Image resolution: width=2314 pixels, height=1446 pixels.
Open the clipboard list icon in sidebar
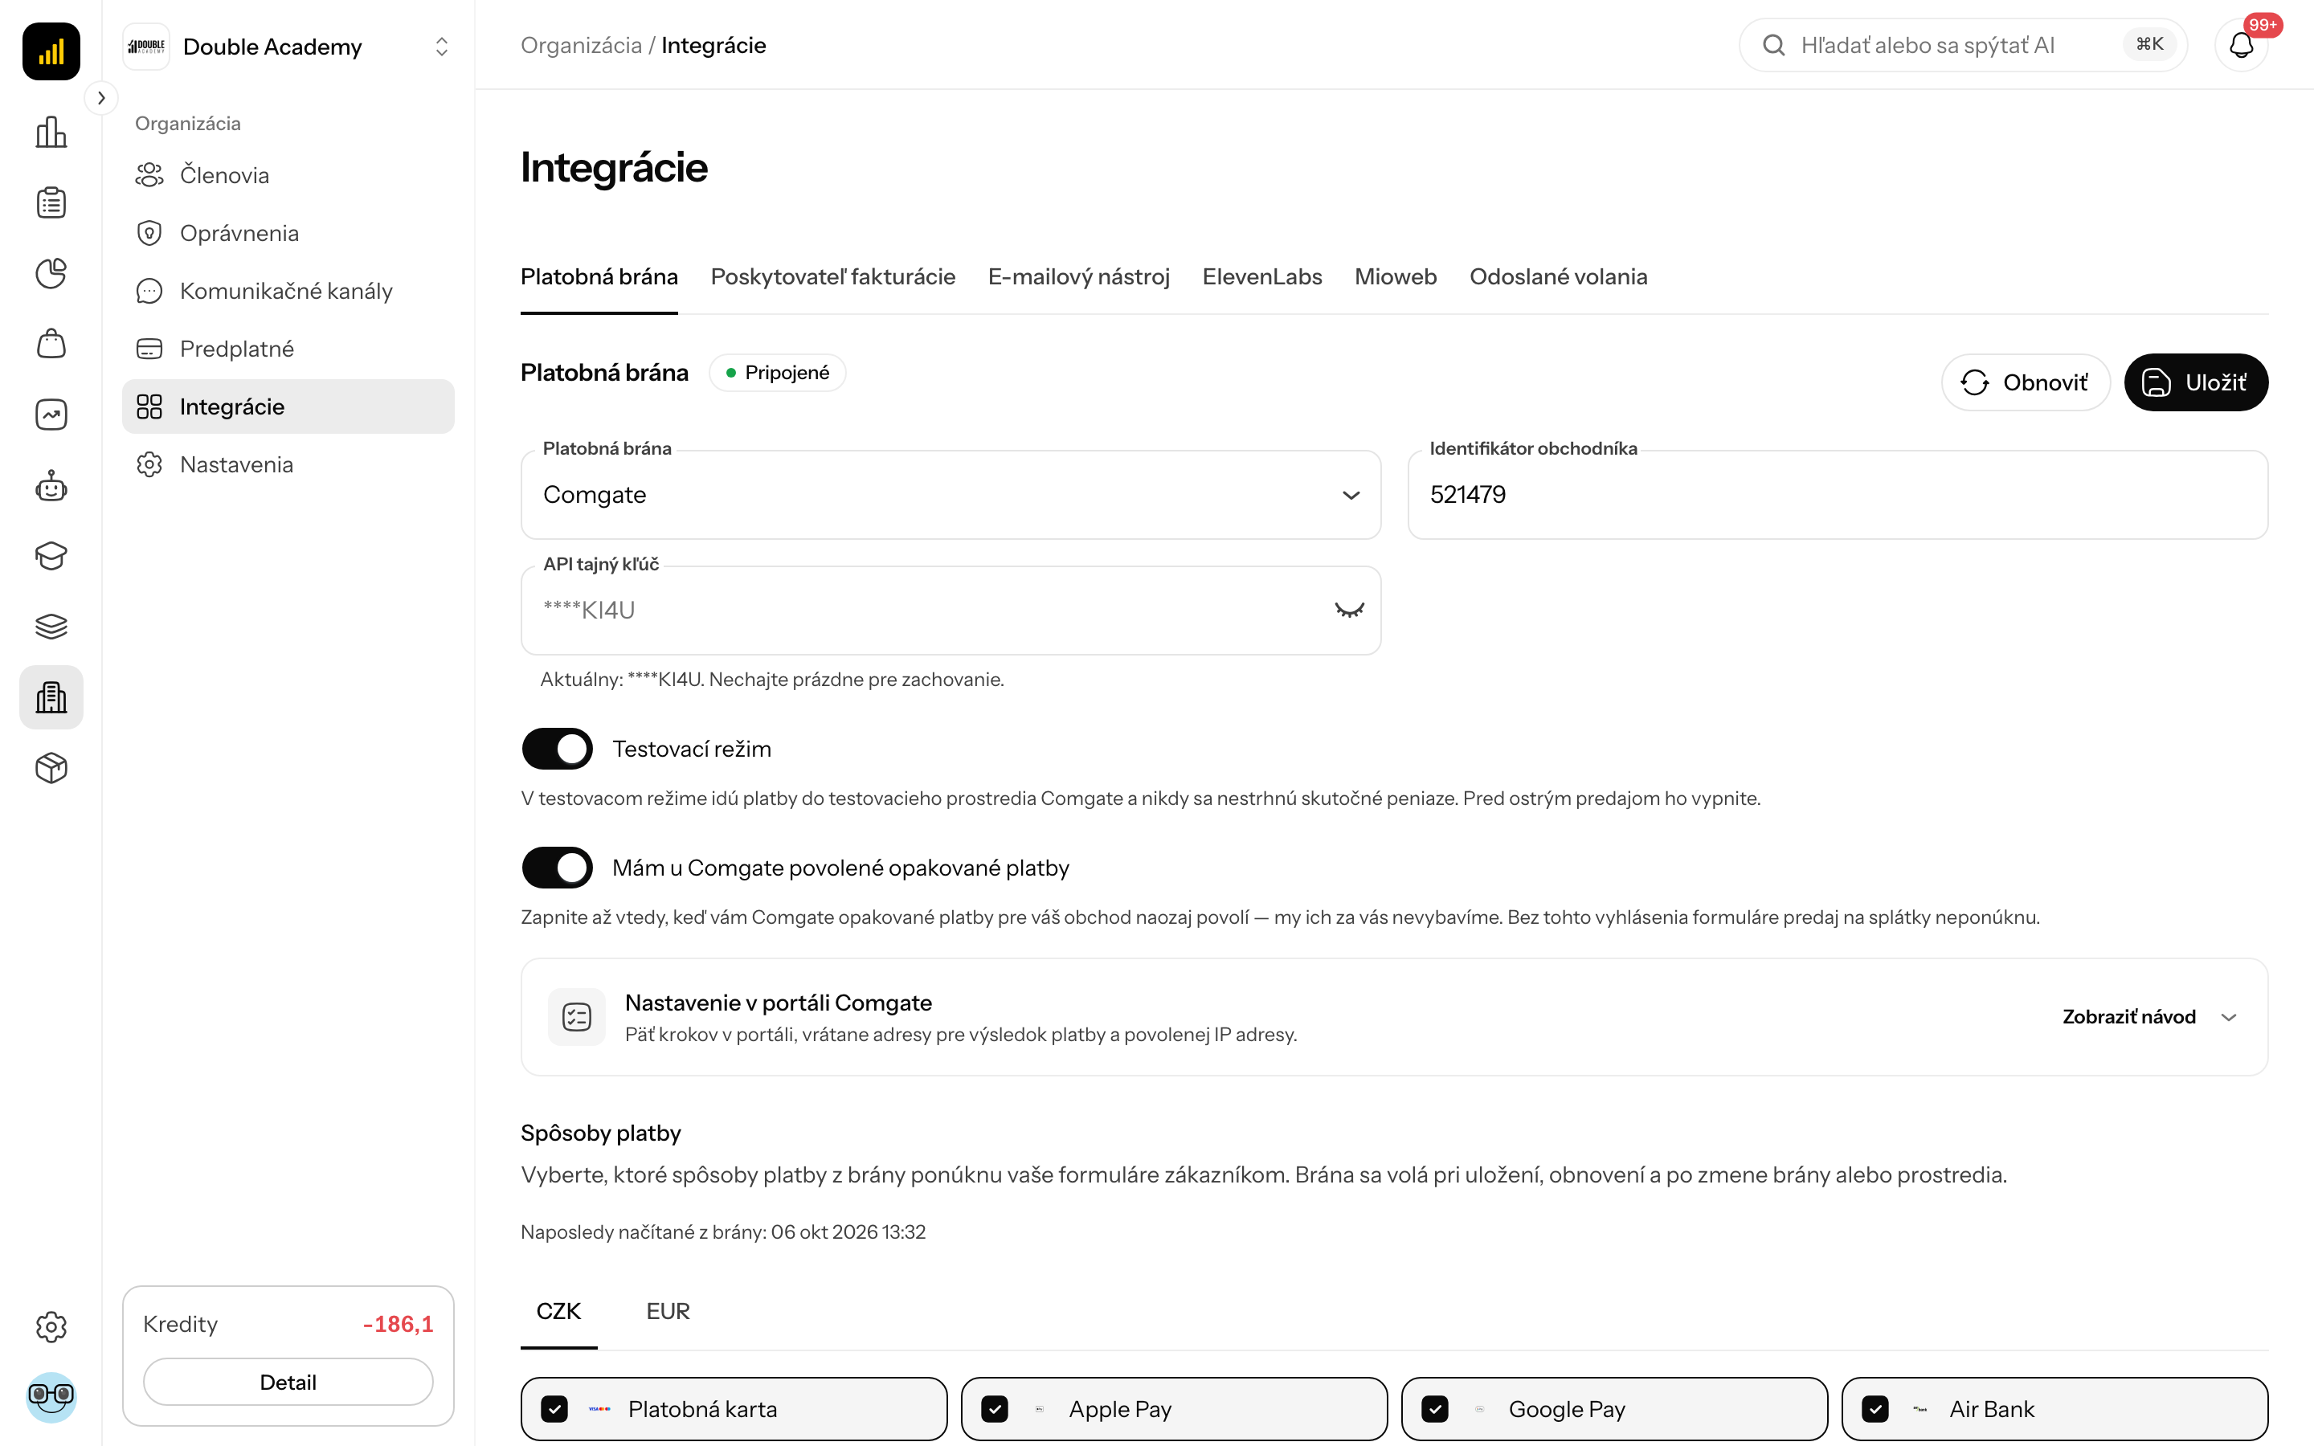point(51,202)
